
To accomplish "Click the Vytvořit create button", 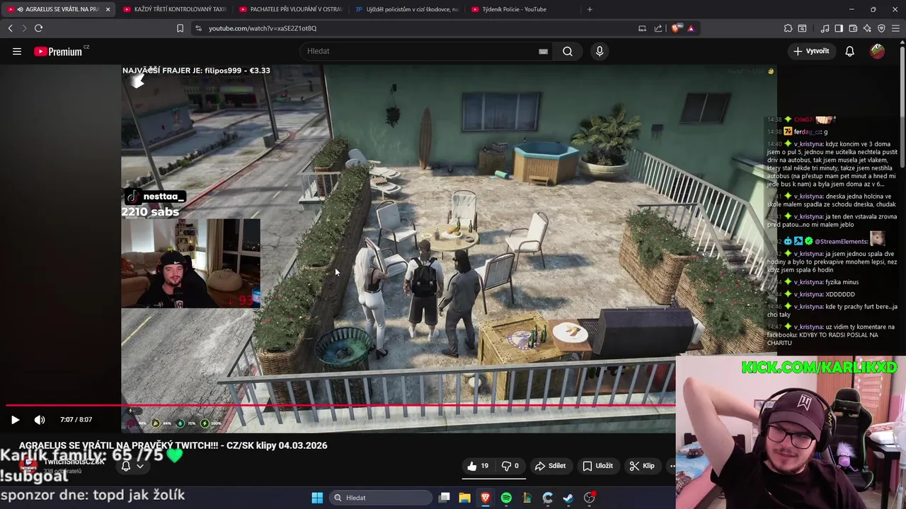I will coord(811,51).
